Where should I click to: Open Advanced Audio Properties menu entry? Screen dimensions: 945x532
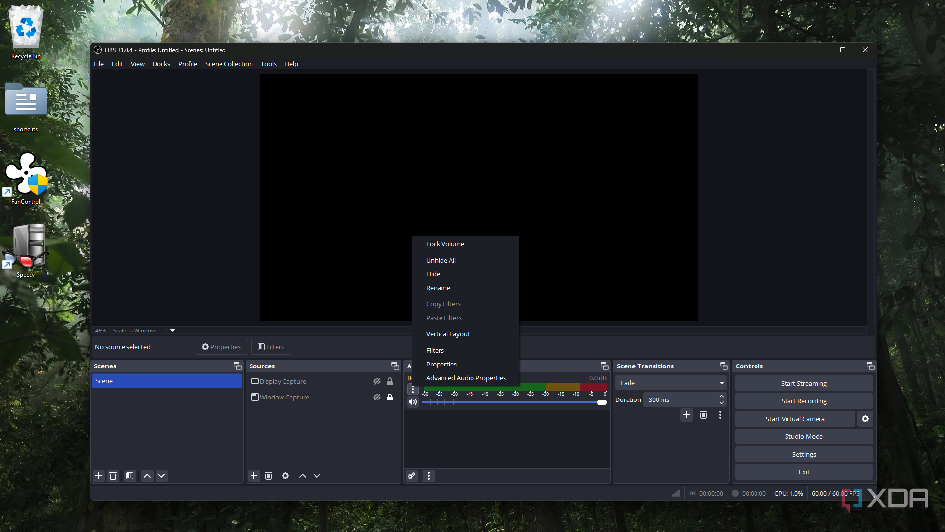click(466, 378)
